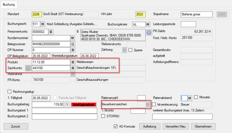Open the Sachkonto selection arrow
Screen dimensions: 232x133
click(x=73, y=68)
